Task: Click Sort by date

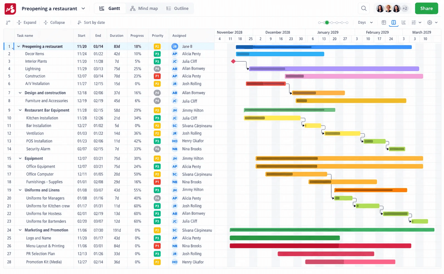Action: pos(91,23)
